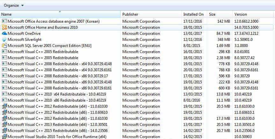Click install date 12/11/2016 for Silverlight
Viewport: 275px width, 139px height.
(x=192, y=40)
